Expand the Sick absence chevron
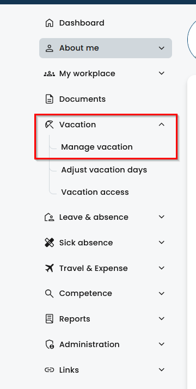Viewport: 196px width, 389px height. point(162,243)
